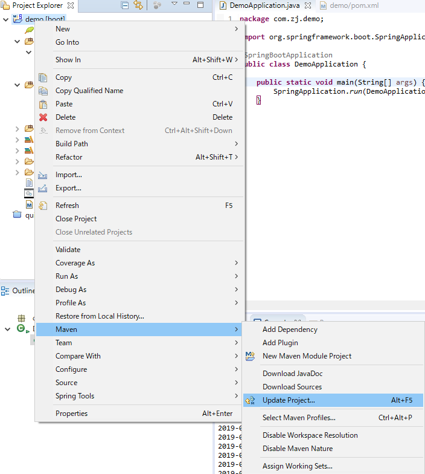The image size is (425, 474).
Task: Expand the Refactor submenu
Action: (x=140, y=157)
